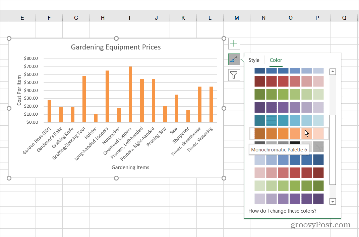Open the Chart Filters funnel icon
The width and height of the screenshot is (359, 237).
click(234, 75)
